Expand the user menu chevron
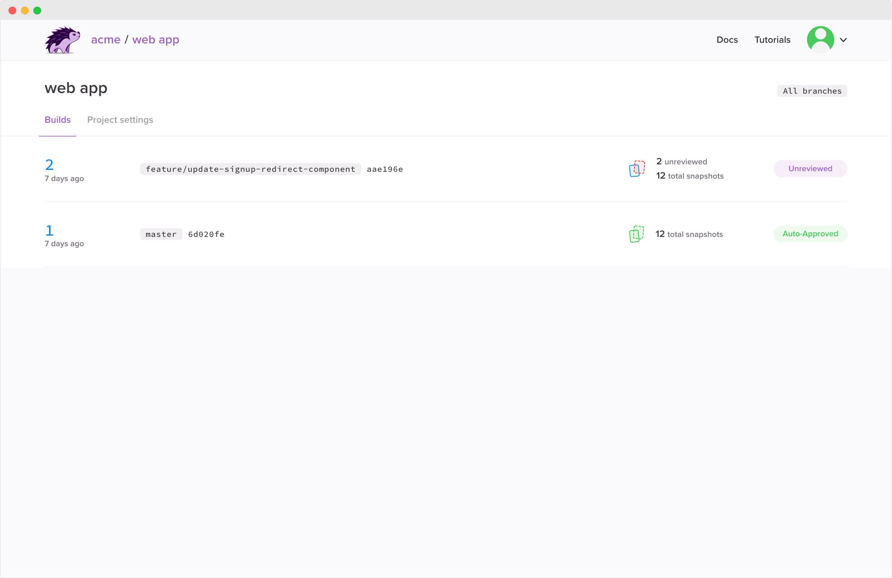Viewport: 892px width, 578px height. [843, 40]
